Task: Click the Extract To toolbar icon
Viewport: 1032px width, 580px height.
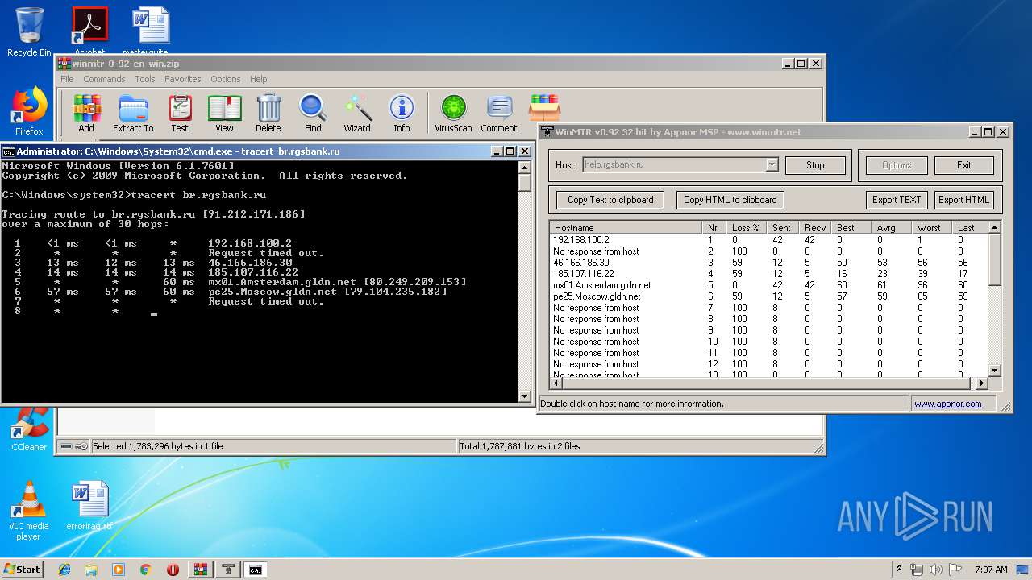Action: 133,114
